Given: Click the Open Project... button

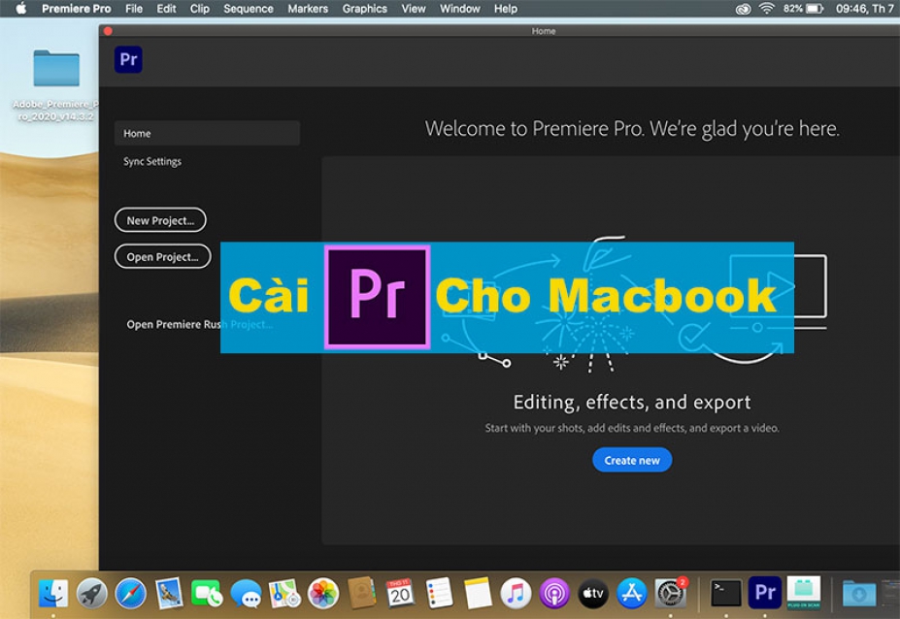Looking at the screenshot, I should click(x=162, y=256).
